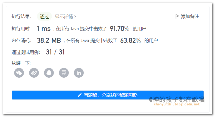Viewport: 215px width, 117px height.
Task: Click the flag icon beside 添加备注
Action: [x=177, y=16]
